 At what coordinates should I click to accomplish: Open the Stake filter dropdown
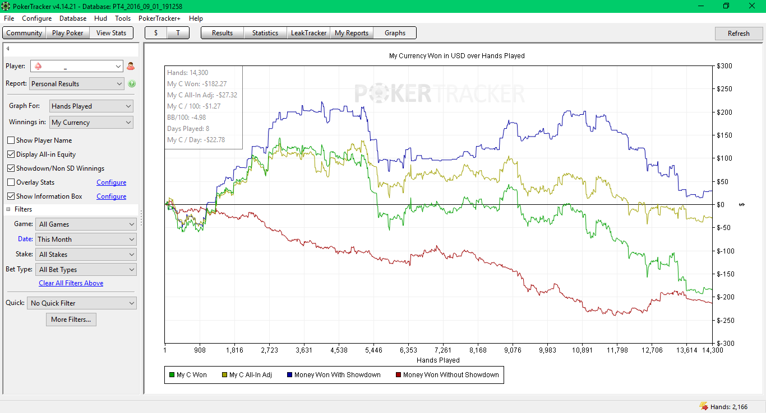coord(86,255)
